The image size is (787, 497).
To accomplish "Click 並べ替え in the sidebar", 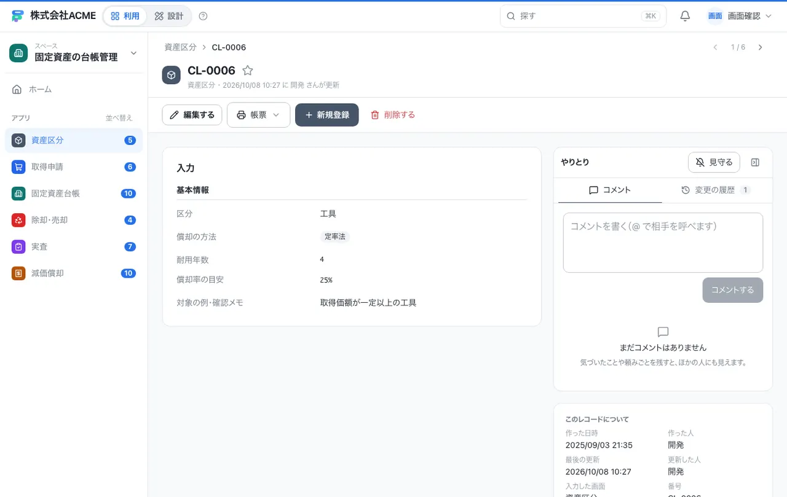I will pyautogui.click(x=119, y=118).
